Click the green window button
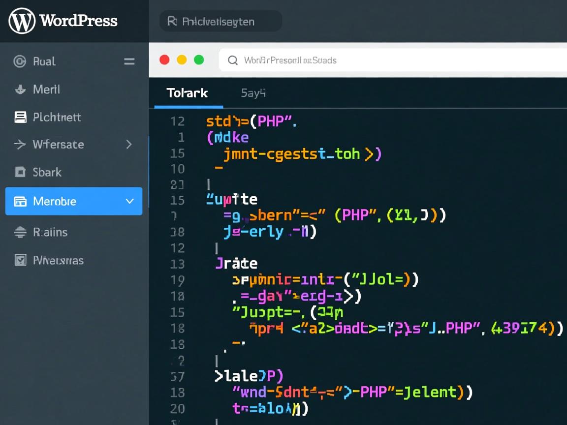Screen dimensions: 567x425 [199, 60]
